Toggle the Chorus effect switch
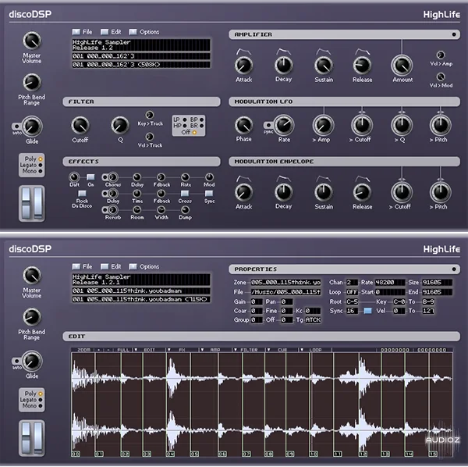 click(105, 177)
